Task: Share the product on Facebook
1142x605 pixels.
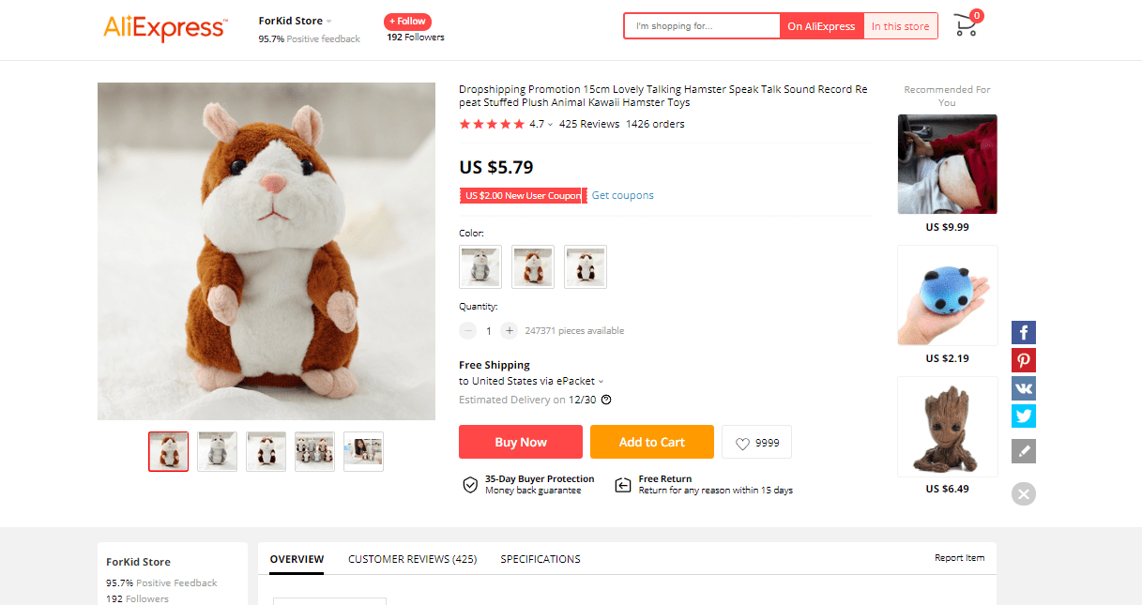Action: [1023, 331]
